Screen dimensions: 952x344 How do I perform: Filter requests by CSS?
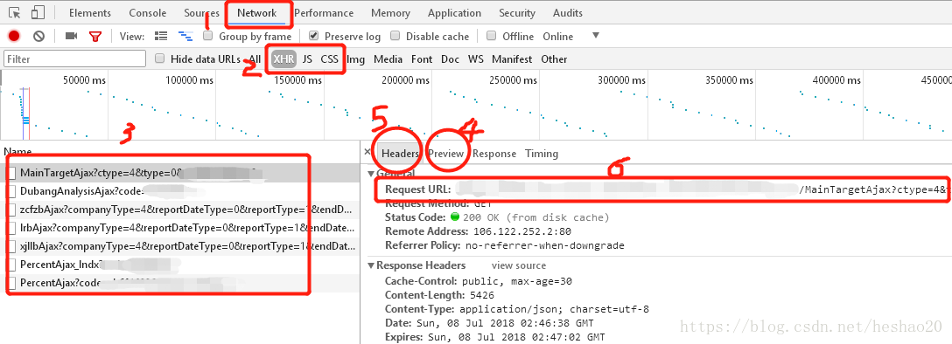[x=329, y=58]
